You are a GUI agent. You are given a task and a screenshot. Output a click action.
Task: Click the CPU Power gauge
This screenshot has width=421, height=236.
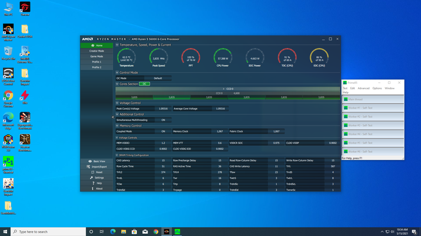(x=223, y=57)
